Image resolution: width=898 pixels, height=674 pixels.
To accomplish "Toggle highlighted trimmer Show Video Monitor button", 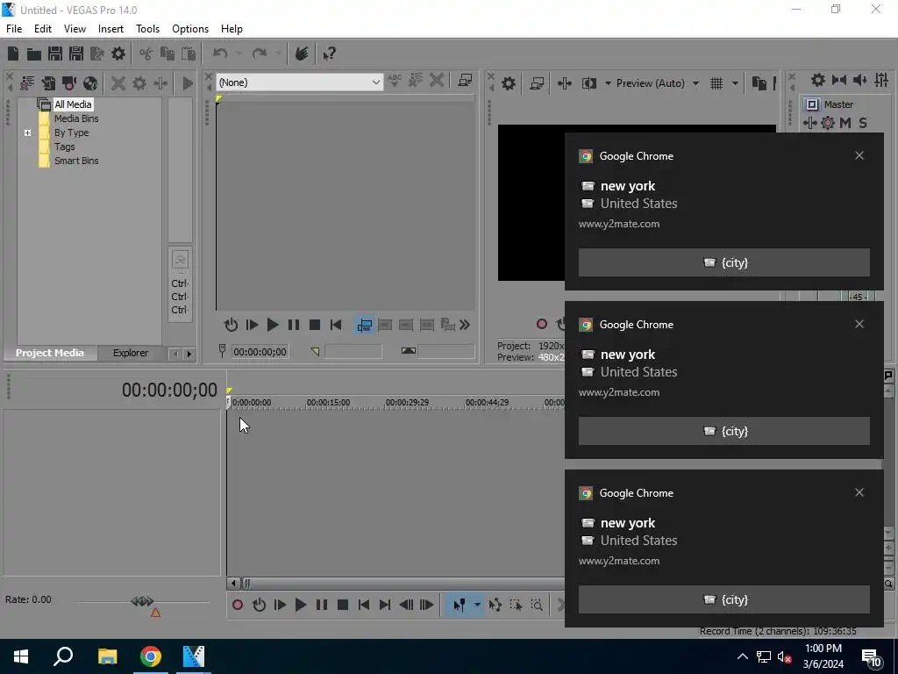I will 364,325.
